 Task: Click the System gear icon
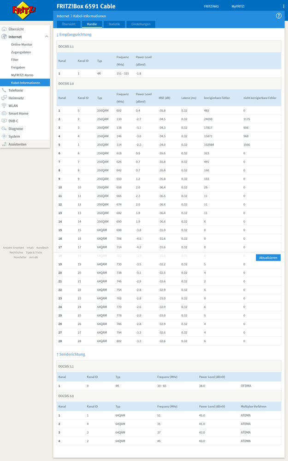click(4, 136)
